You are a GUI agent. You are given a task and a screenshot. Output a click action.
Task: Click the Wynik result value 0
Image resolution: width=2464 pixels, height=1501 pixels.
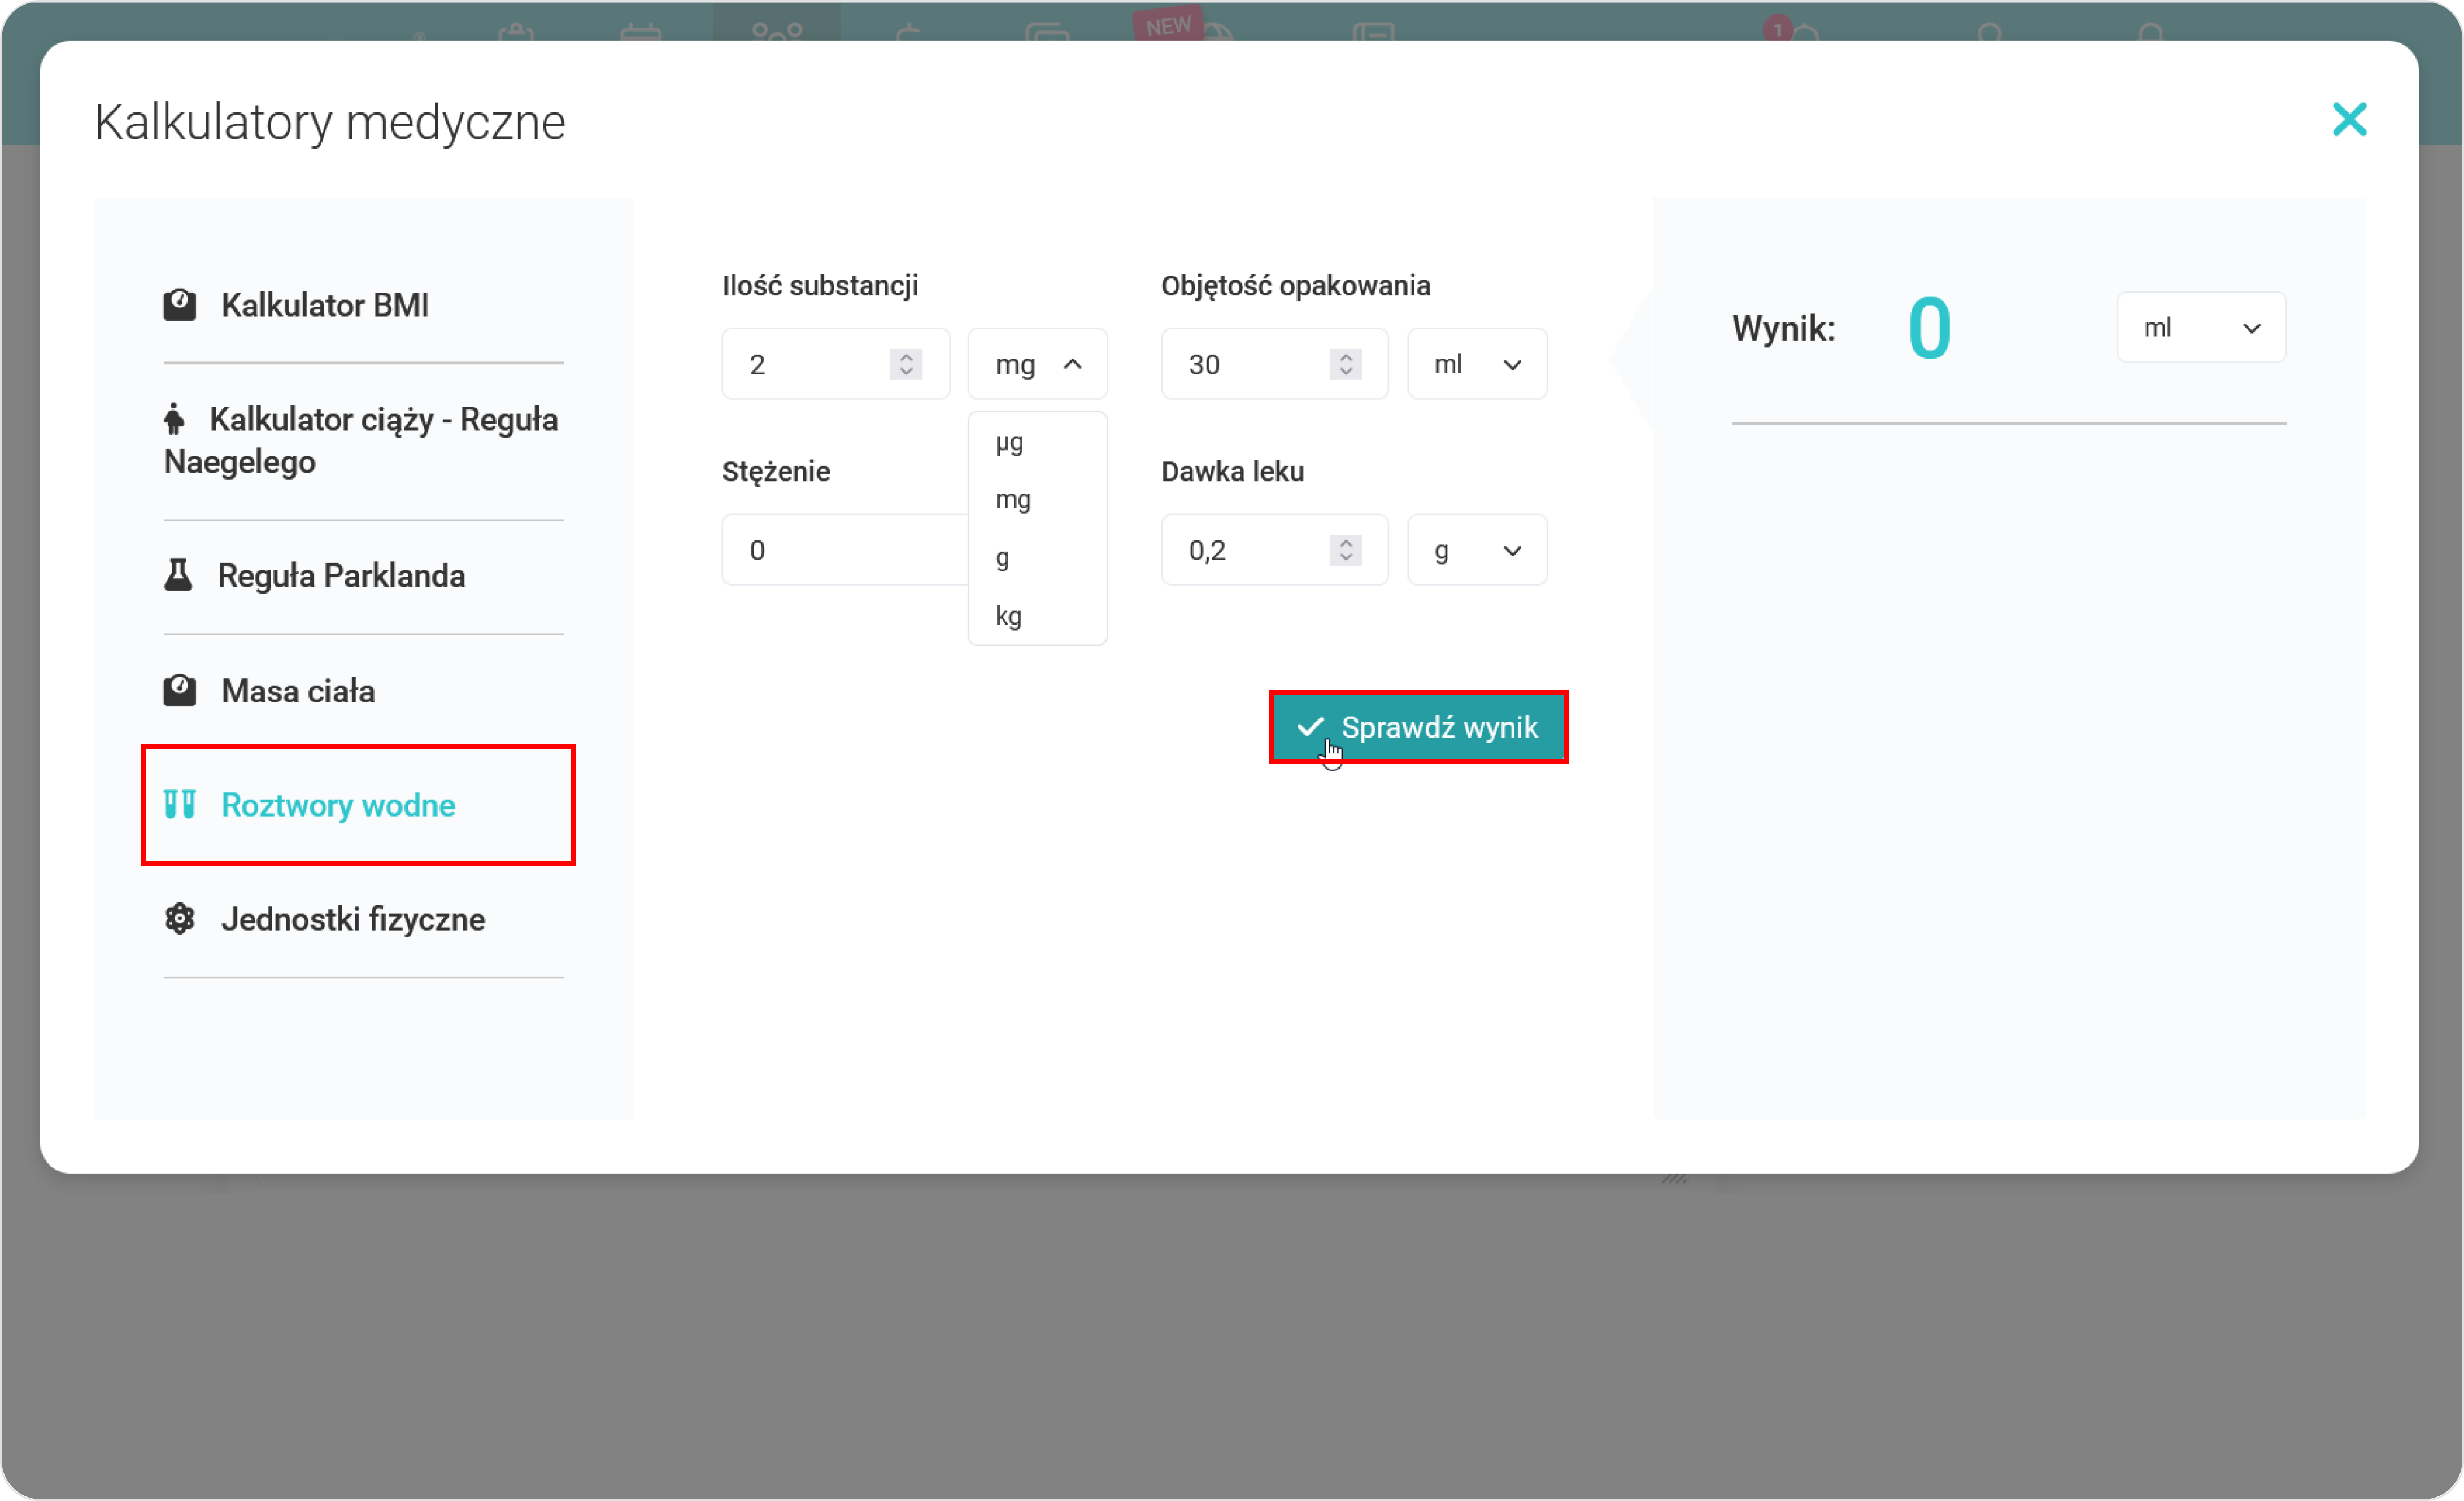[1929, 328]
